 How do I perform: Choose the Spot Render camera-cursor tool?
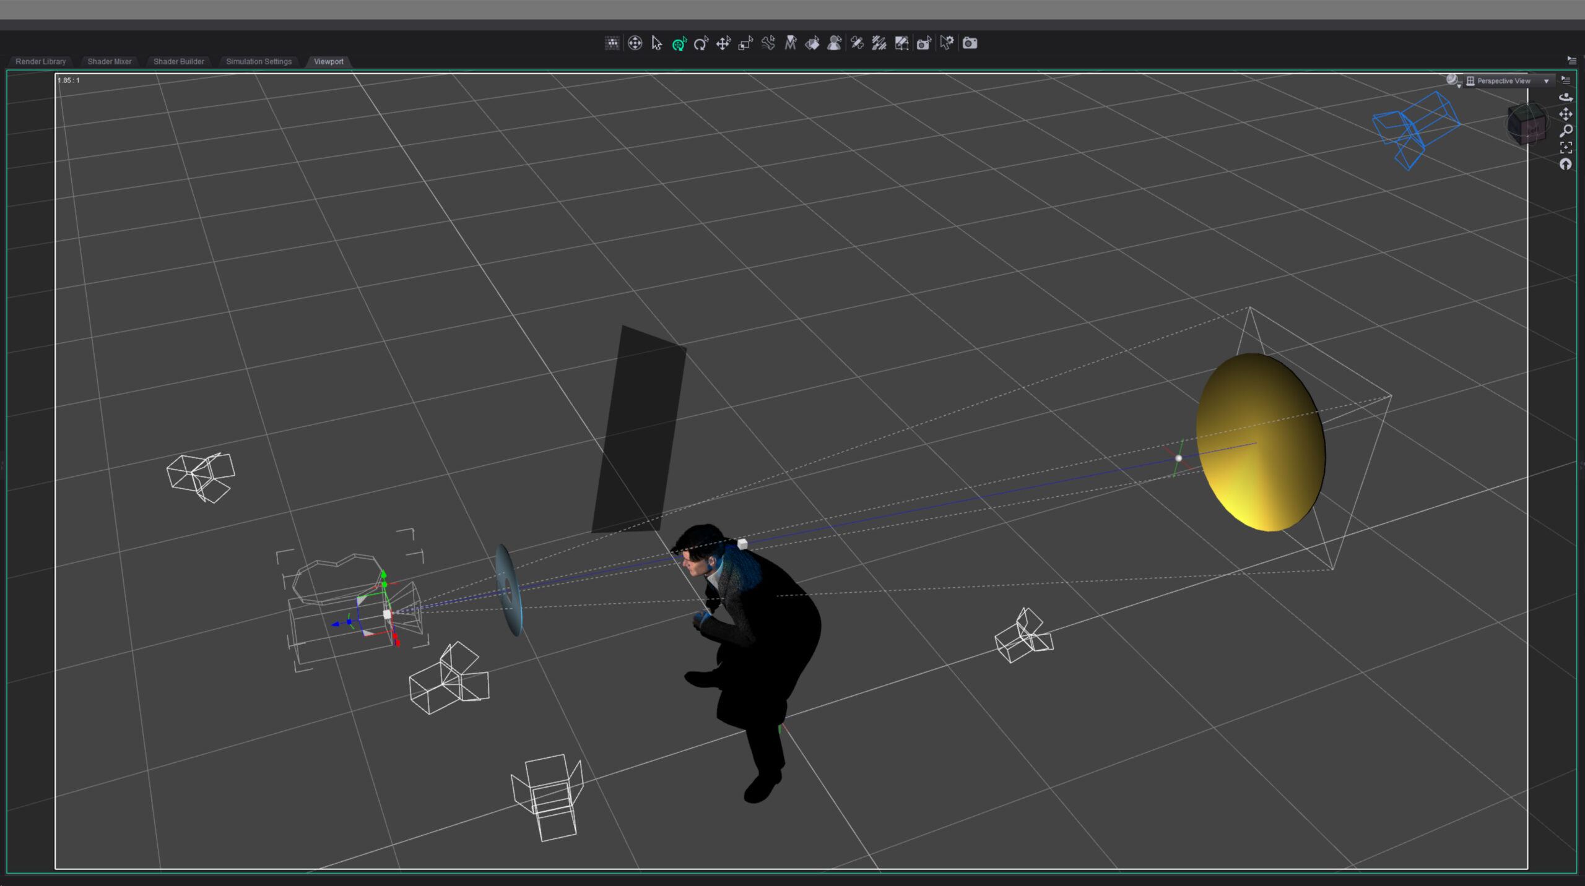pyautogui.click(x=924, y=43)
